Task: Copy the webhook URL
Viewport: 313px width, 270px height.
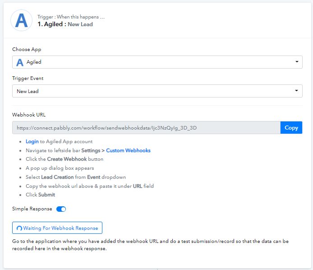Action: pos(291,127)
